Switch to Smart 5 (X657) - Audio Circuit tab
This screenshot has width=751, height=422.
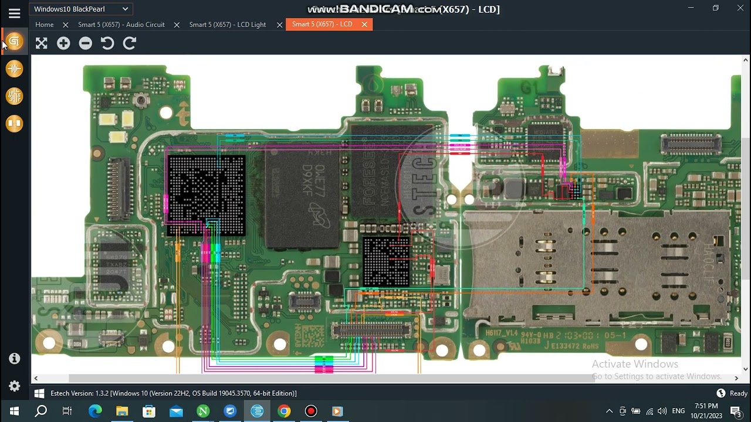coord(121,25)
